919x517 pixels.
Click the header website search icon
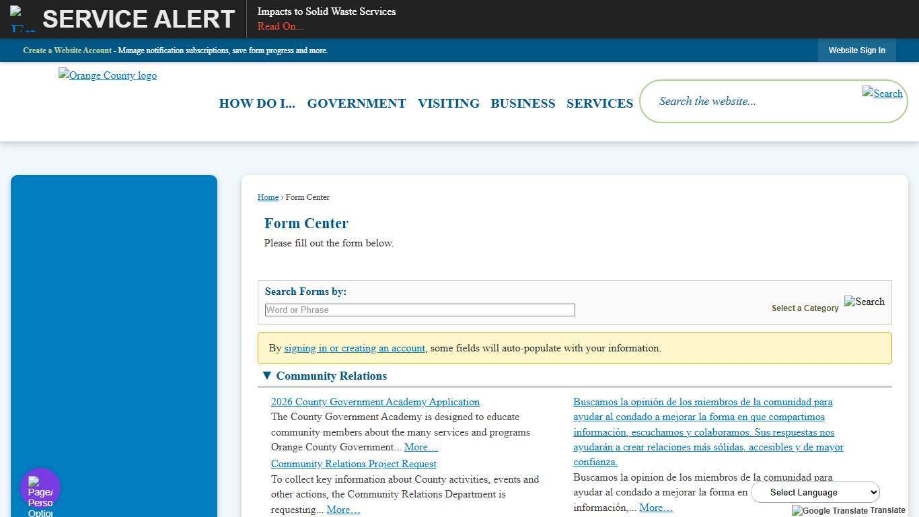pos(882,94)
